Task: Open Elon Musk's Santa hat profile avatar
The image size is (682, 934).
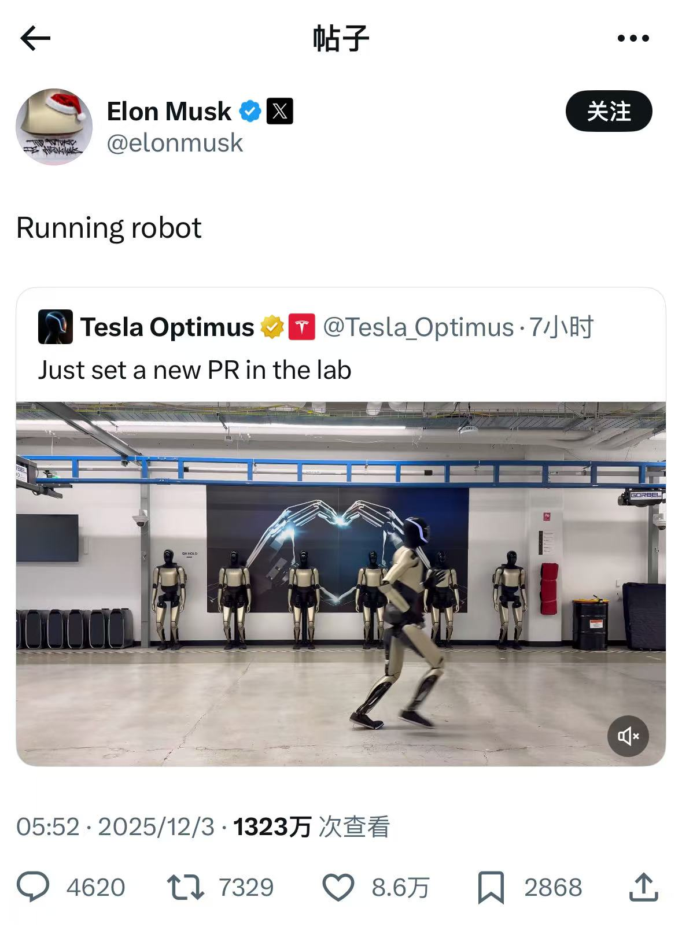Action: coord(54,127)
